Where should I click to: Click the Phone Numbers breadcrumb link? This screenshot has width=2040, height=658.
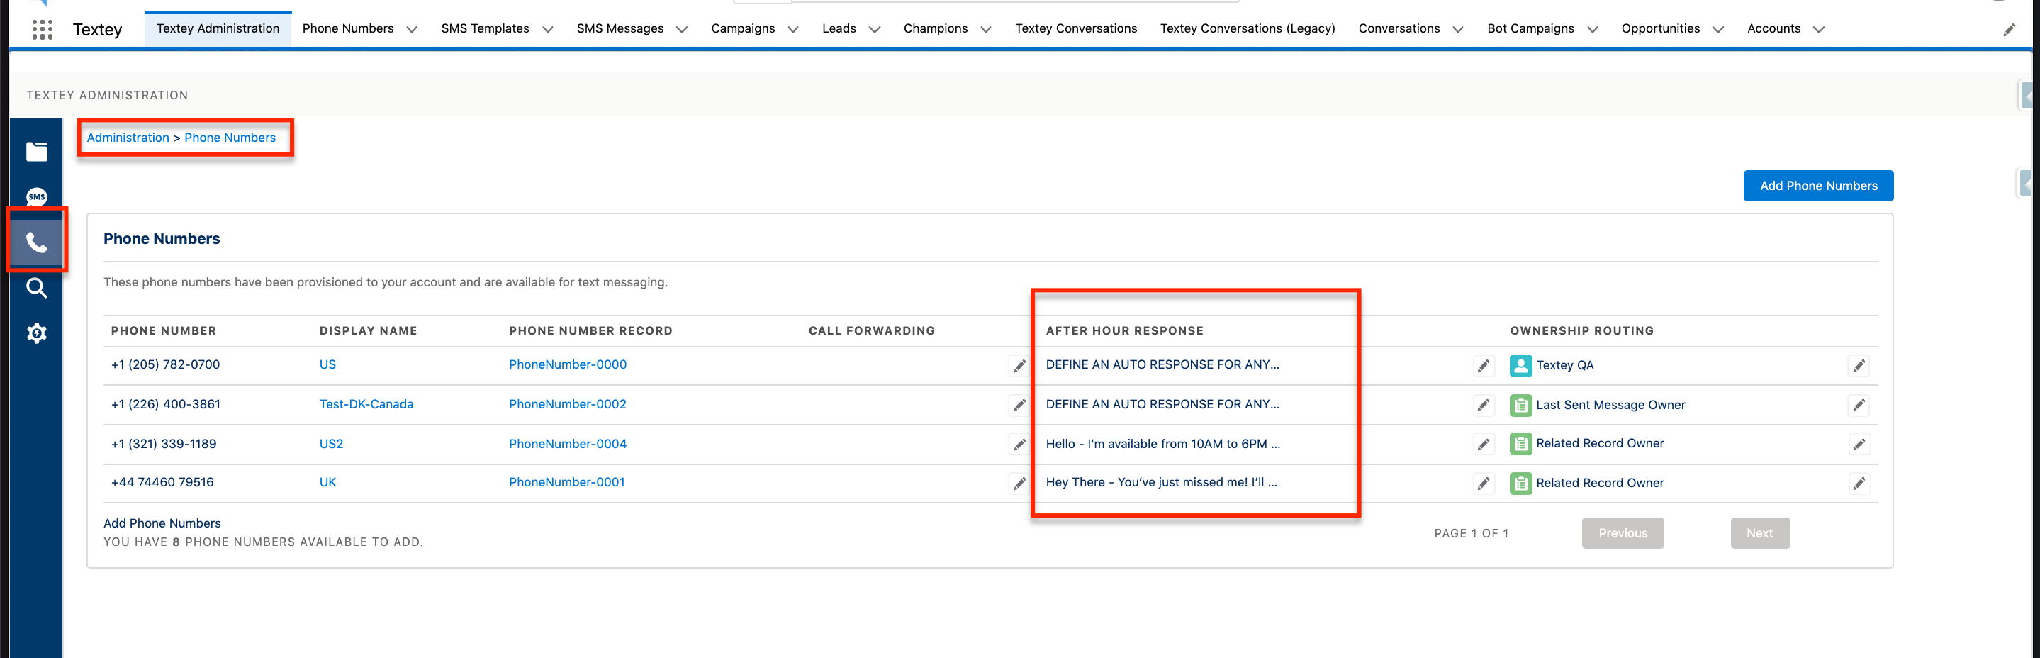[230, 138]
